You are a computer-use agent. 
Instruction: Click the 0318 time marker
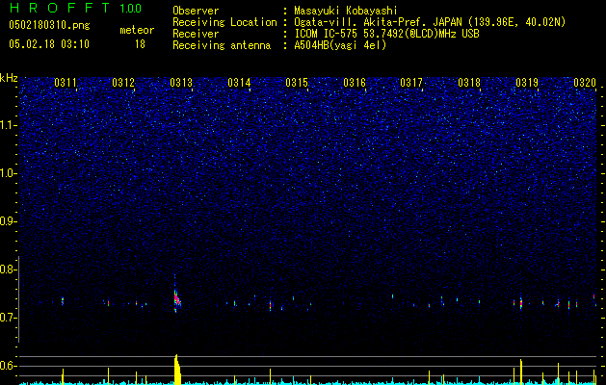click(469, 82)
